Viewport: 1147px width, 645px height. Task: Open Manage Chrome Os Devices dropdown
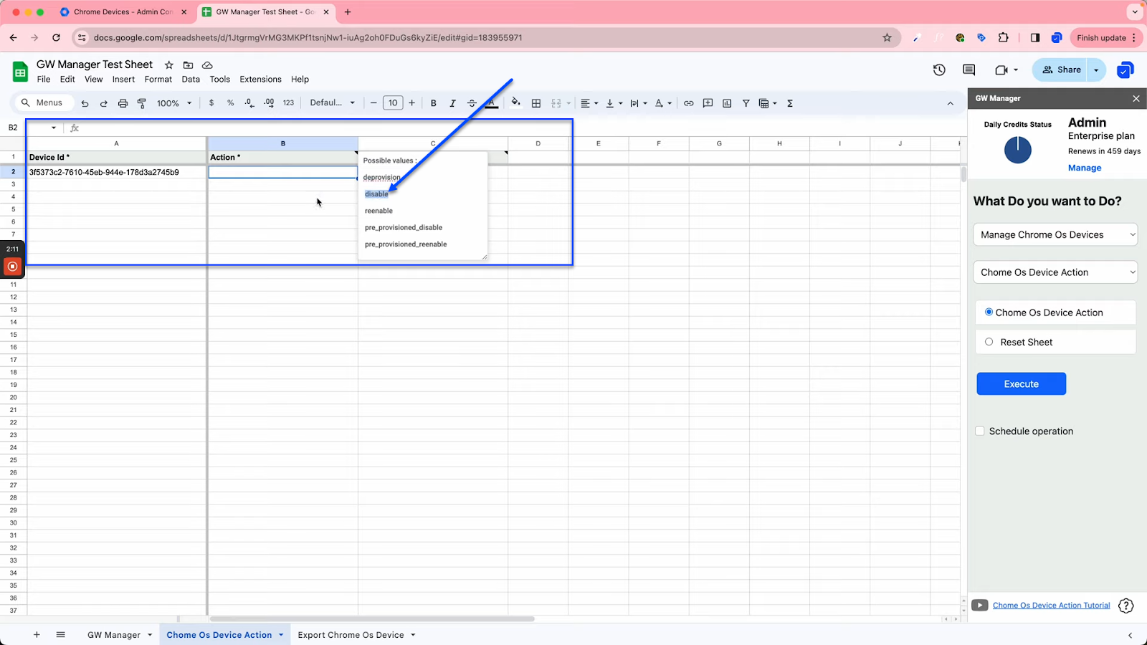click(1055, 234)
